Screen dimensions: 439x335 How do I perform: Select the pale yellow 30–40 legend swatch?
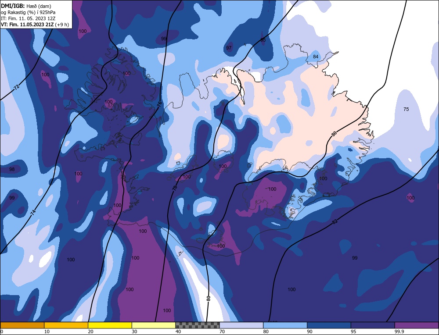coord(154,325)
